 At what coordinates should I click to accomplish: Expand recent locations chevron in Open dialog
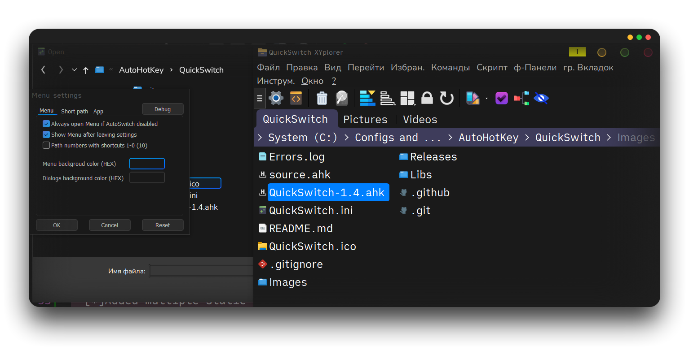coord(75,70)
